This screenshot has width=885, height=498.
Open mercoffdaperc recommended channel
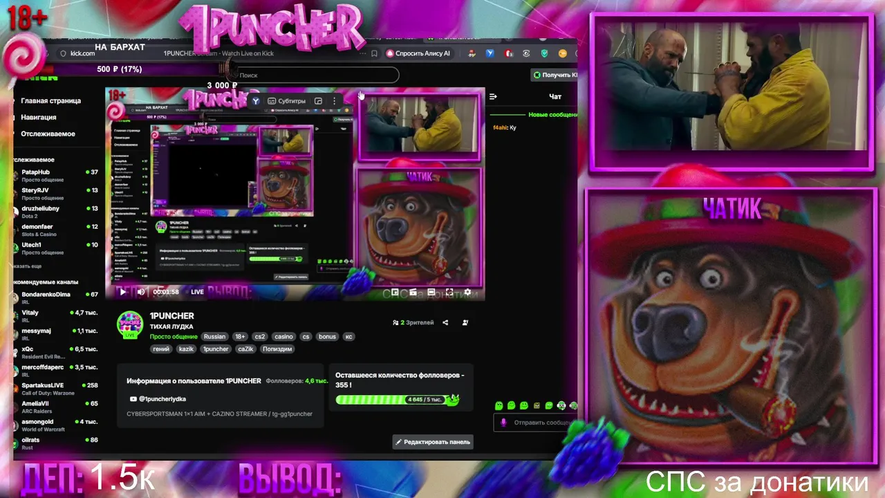click(x=57, y=371)
